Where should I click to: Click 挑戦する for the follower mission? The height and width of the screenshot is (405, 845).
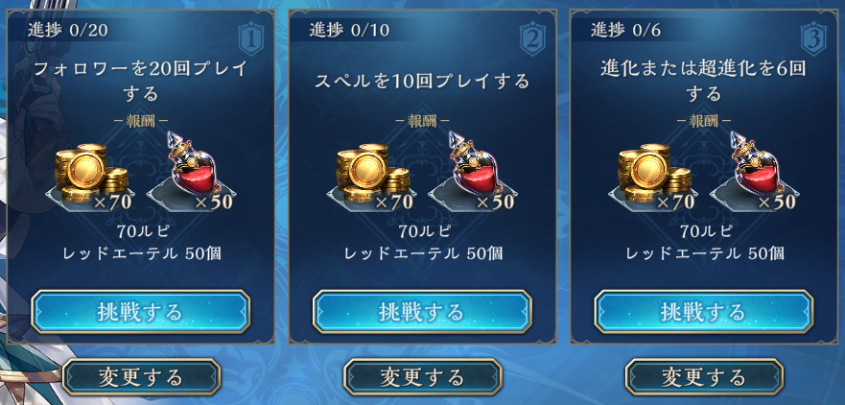[141, 312]
